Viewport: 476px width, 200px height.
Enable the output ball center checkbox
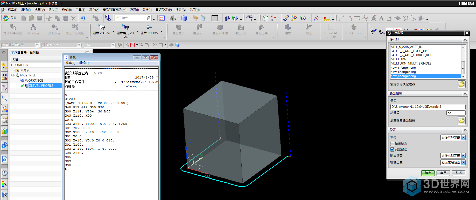392,144
